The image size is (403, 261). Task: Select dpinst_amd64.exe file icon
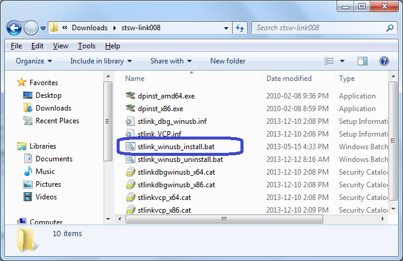[x=131, y=95]
